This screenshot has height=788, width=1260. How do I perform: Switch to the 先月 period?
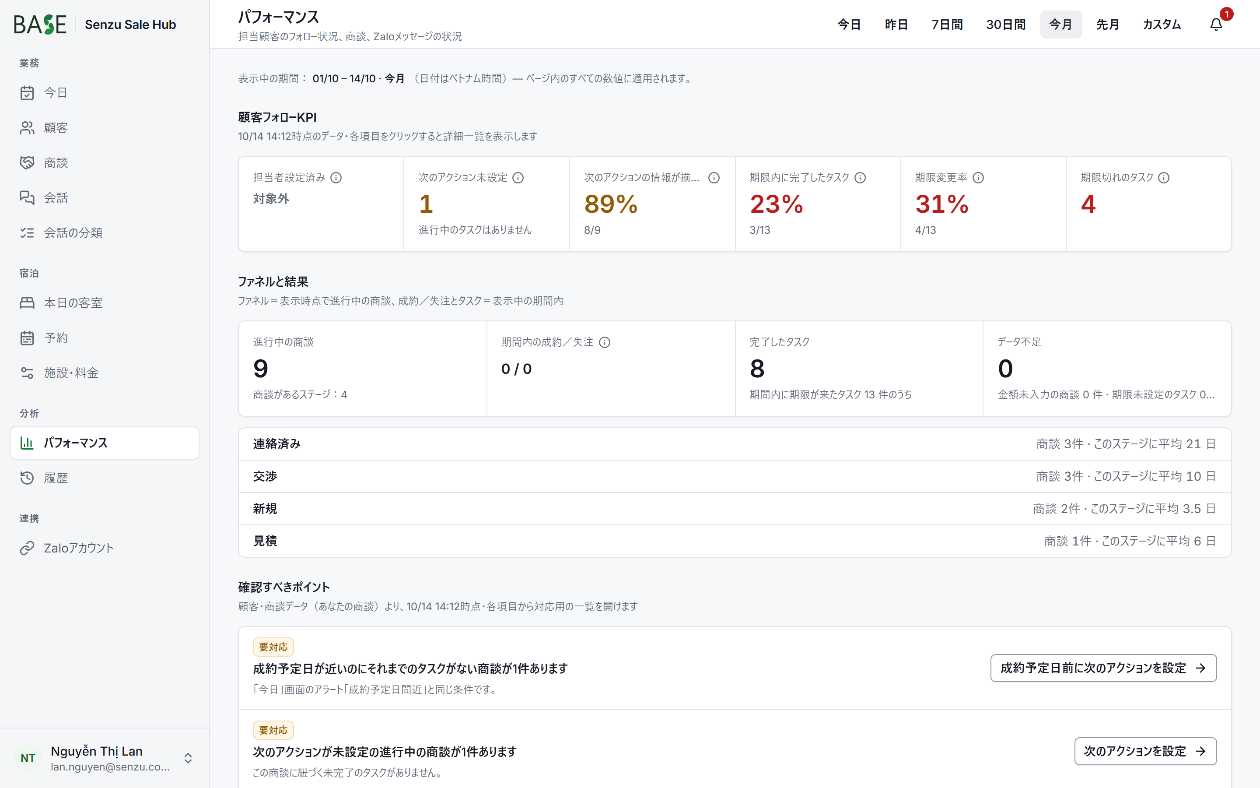[1107, 25]
